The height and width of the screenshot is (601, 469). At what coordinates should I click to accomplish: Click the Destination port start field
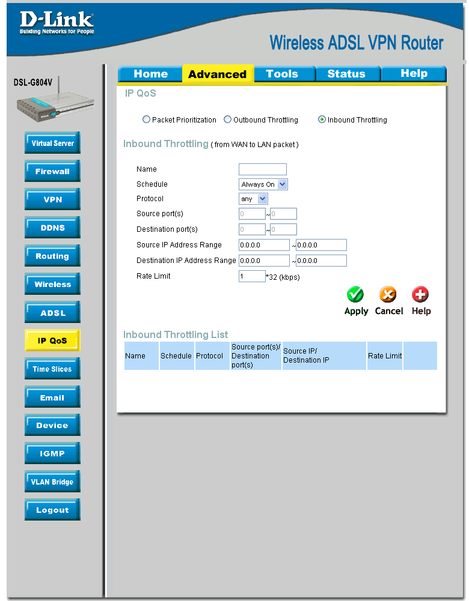[252, 229]
